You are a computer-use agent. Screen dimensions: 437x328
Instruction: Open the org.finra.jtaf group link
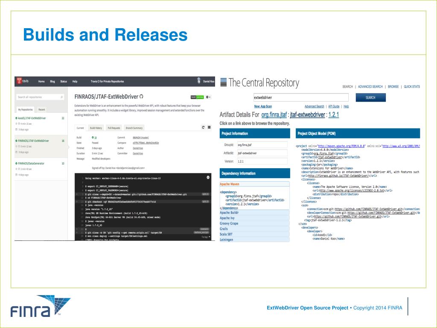coord(274,114)
